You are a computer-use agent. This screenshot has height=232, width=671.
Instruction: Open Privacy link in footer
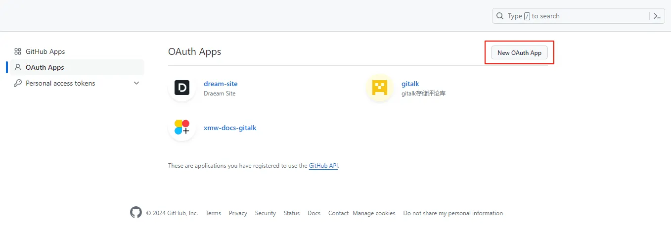point(238,213)
